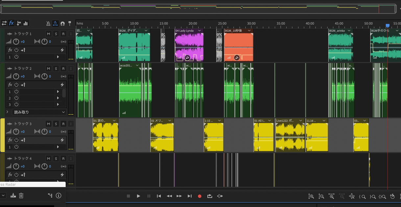Toggle トラック 1 effects rack power

click(16, 50)
